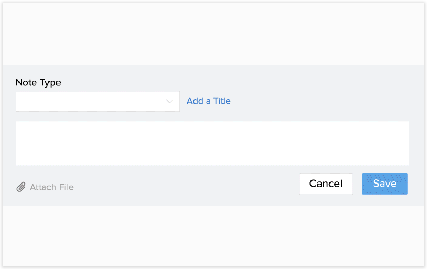Expand the Note Type combo box
The image size is (427, 269).
click(98, 101)
